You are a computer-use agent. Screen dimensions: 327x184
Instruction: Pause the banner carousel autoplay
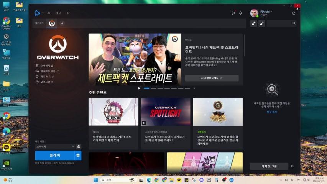(139, 88)
